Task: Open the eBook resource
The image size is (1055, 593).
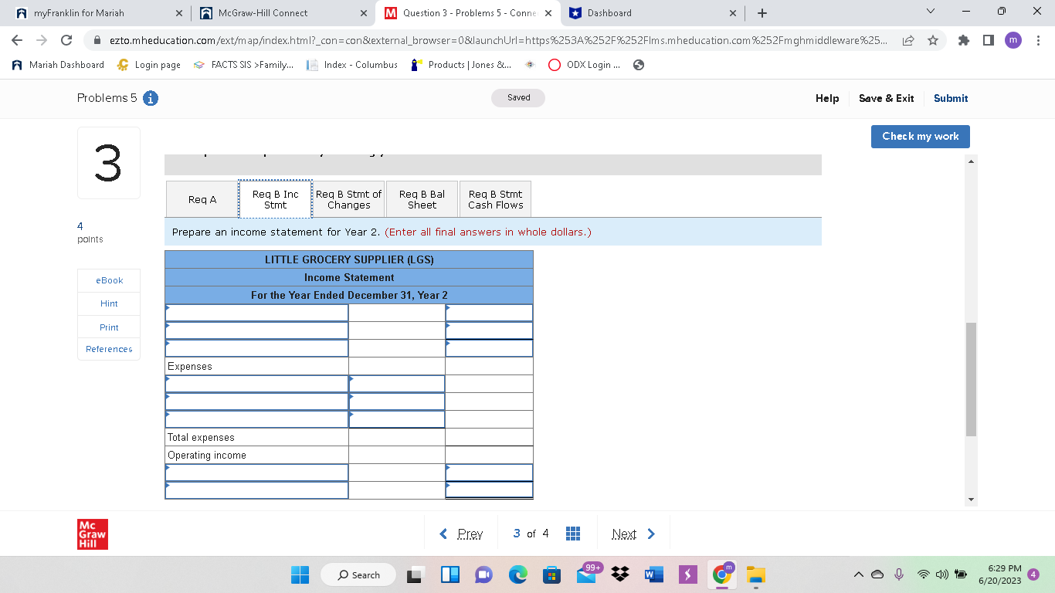Action: pos(109,280)
